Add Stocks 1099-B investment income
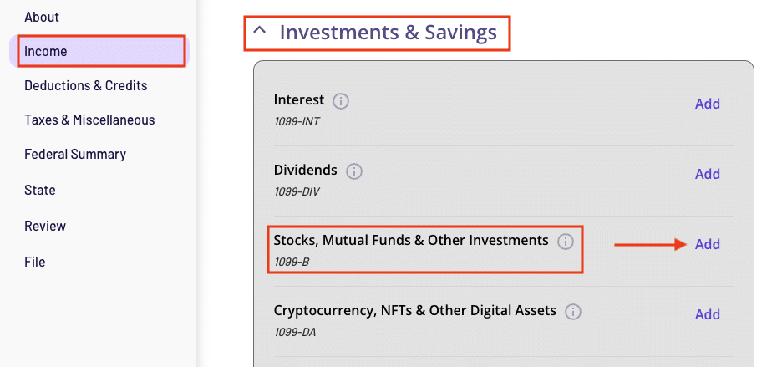772x367 pixels. click(707, 244)
